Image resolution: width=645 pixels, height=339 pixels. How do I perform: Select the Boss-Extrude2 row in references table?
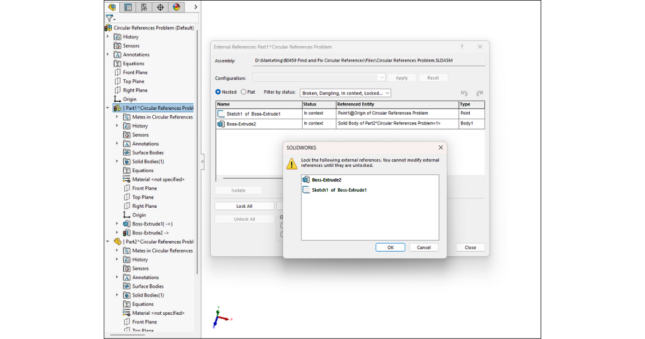pyautogui.click(x=258, y=124)
